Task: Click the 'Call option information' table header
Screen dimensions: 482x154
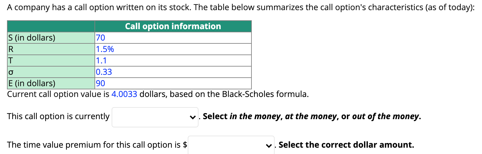Action: (173, 26)
